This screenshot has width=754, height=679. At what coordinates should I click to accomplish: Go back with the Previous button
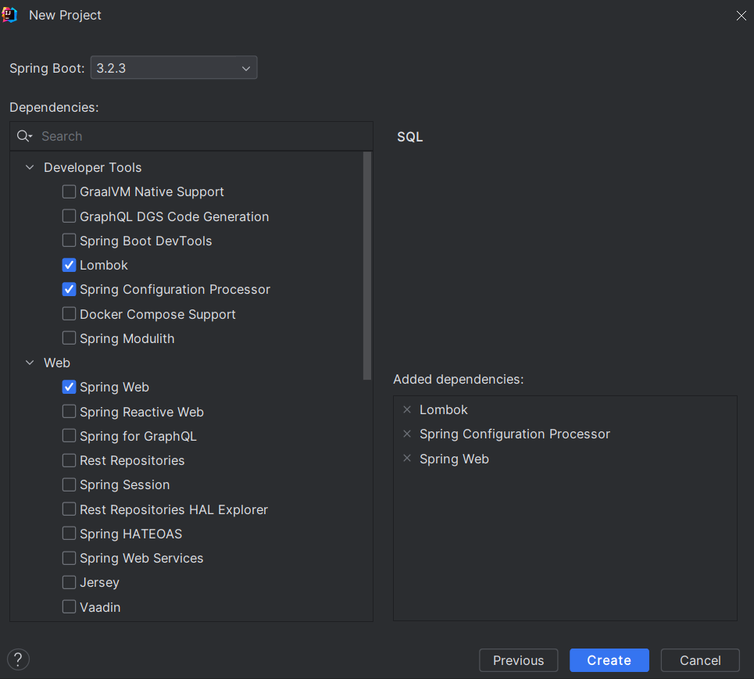pos(518,660)
